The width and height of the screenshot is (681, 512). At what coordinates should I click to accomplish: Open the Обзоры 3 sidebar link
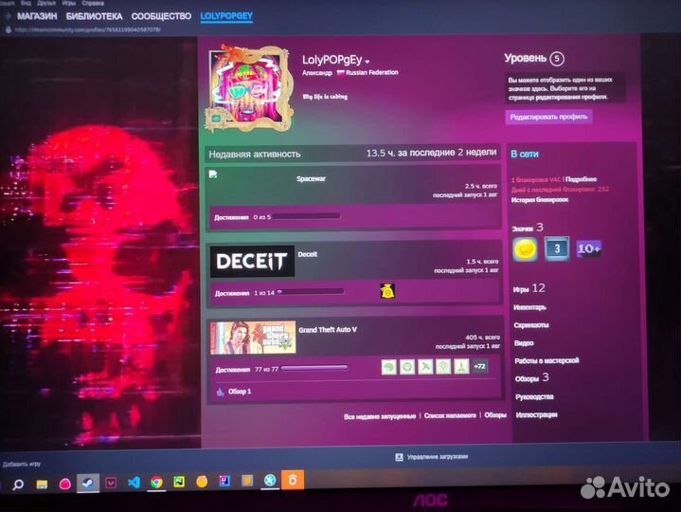point(532,377)
